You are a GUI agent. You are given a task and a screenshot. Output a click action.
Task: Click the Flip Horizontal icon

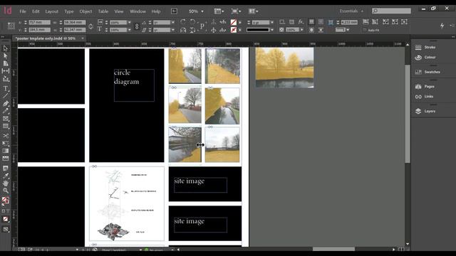pos(183,30)
